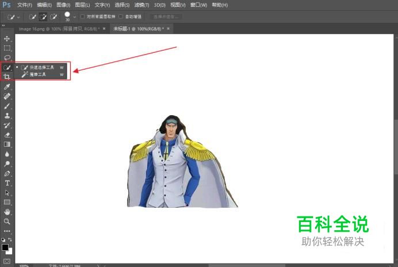Expand the toolbar double-arrow toggle
Viewport: 398px width, 267px height.
(x=3, y=25)
